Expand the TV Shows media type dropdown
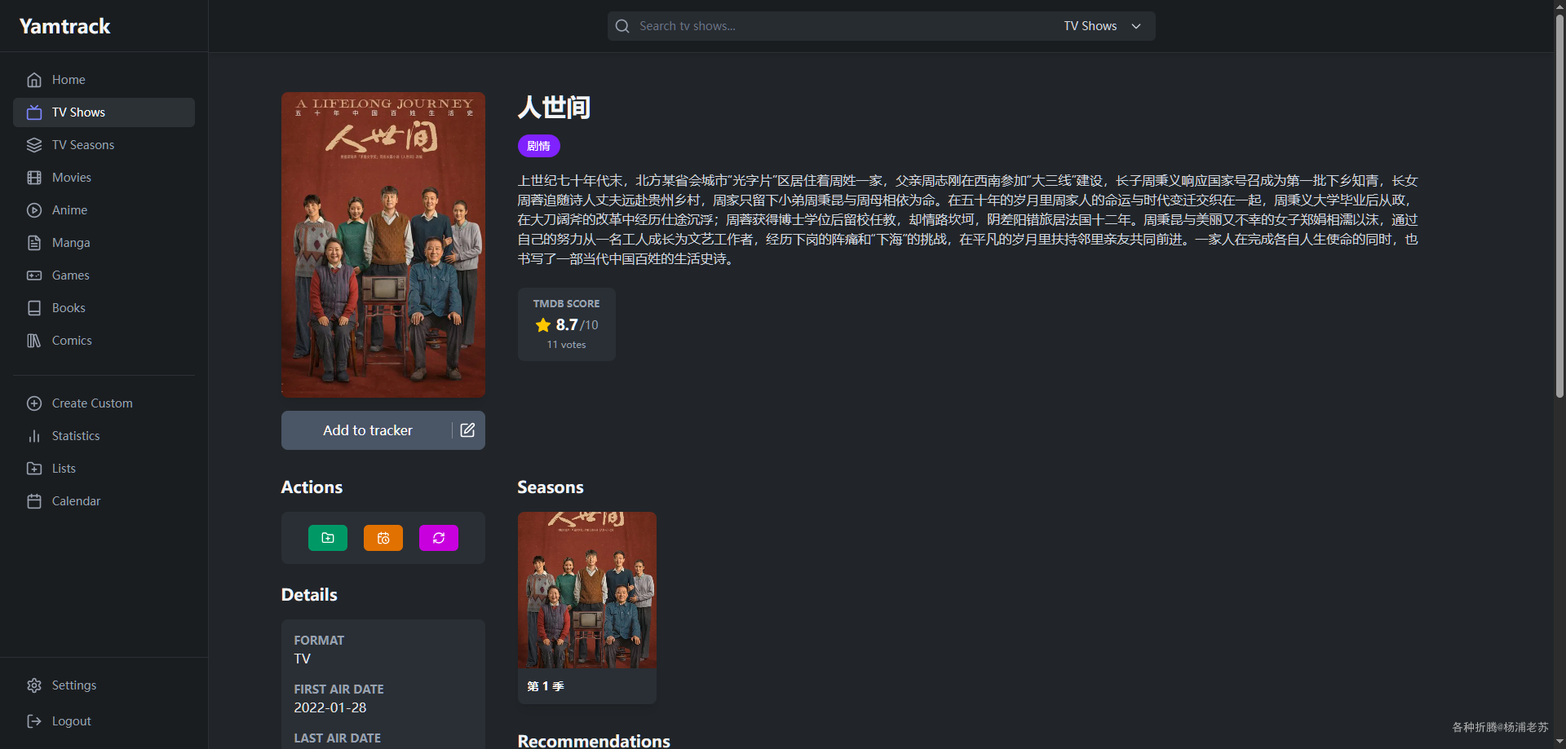The height and width of the screenshot is (749, 1566). (x=1102, y=26)
